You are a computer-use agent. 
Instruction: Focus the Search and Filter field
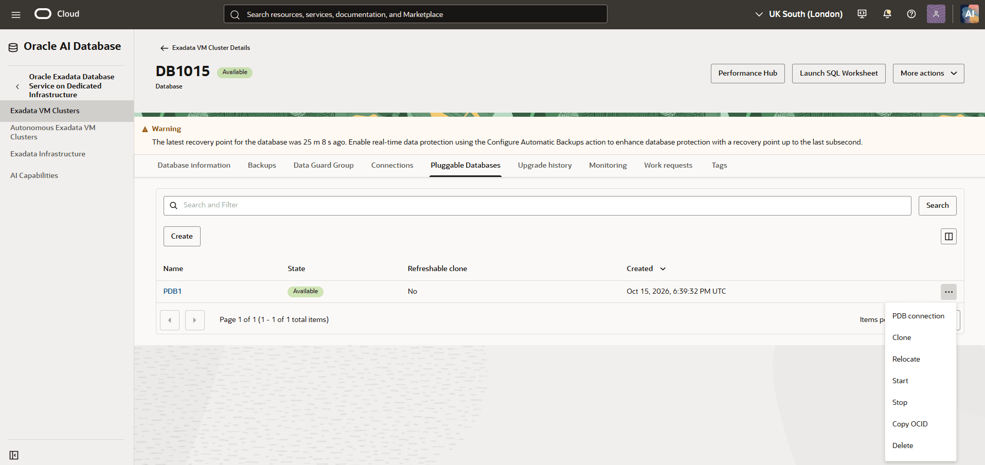(x=538, y=206)
